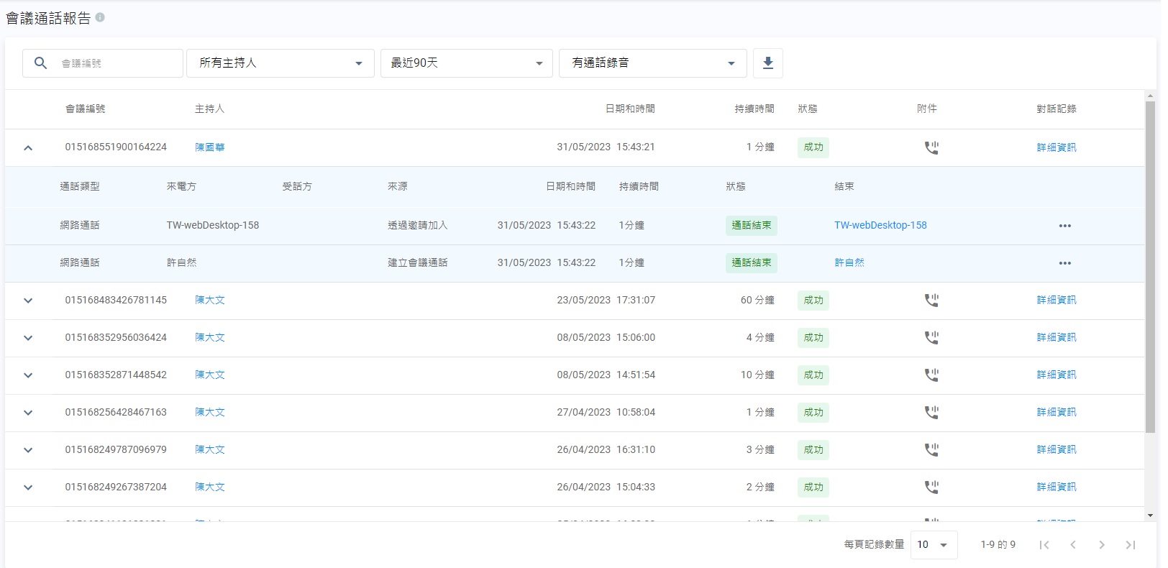Click the info icon beside 會議通話報告 title
Screen dimensions: 1168x568
click(x=100, y=17)
